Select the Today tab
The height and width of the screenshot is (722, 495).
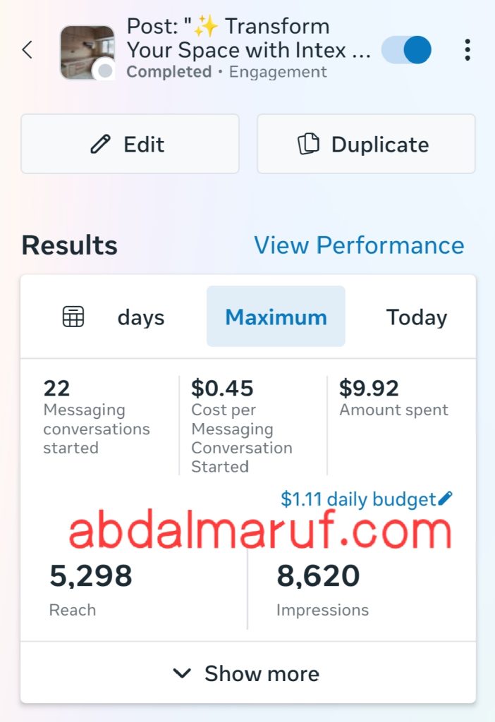416,317
